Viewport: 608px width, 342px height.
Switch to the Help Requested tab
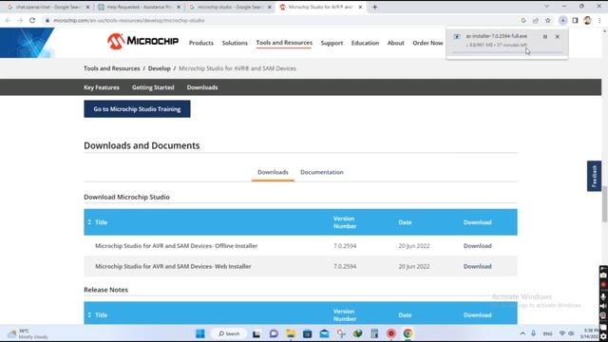coord(140,7)
